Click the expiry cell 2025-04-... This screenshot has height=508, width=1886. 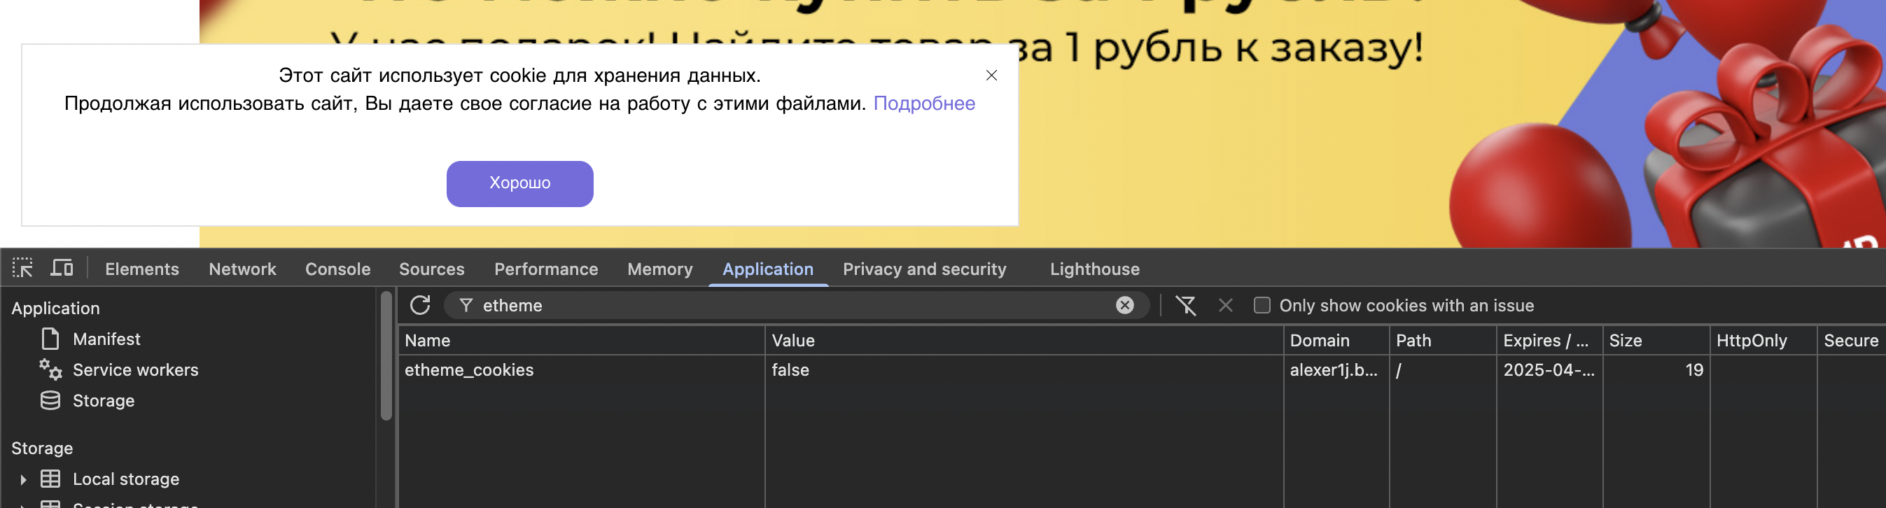(x=1549, y=369)
